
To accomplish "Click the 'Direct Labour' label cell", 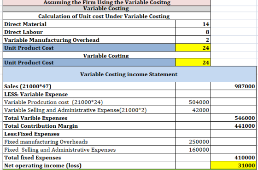I will (x=89, y=32).
